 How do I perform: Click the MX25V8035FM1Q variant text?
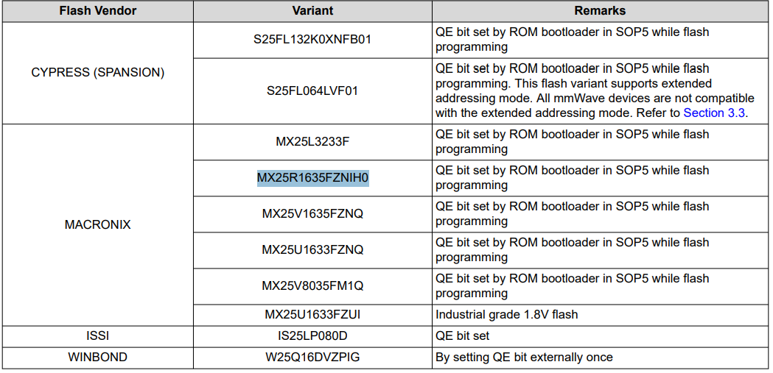click(x=312, y=286)
